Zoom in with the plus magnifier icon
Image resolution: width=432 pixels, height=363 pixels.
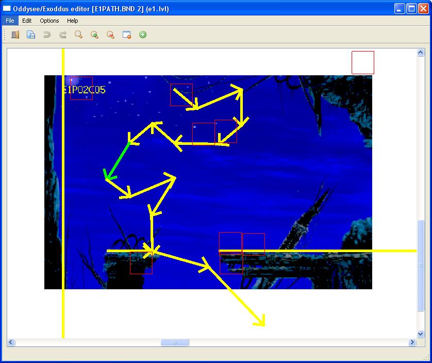point(95,35)
